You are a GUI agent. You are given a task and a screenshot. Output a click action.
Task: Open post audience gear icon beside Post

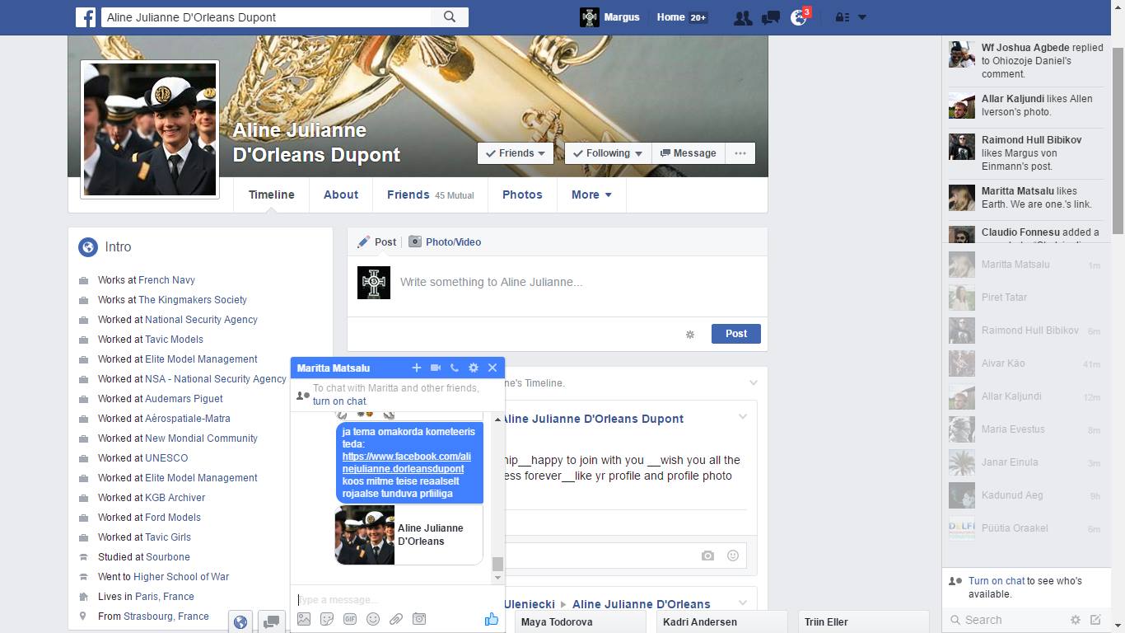pos(690,335)
